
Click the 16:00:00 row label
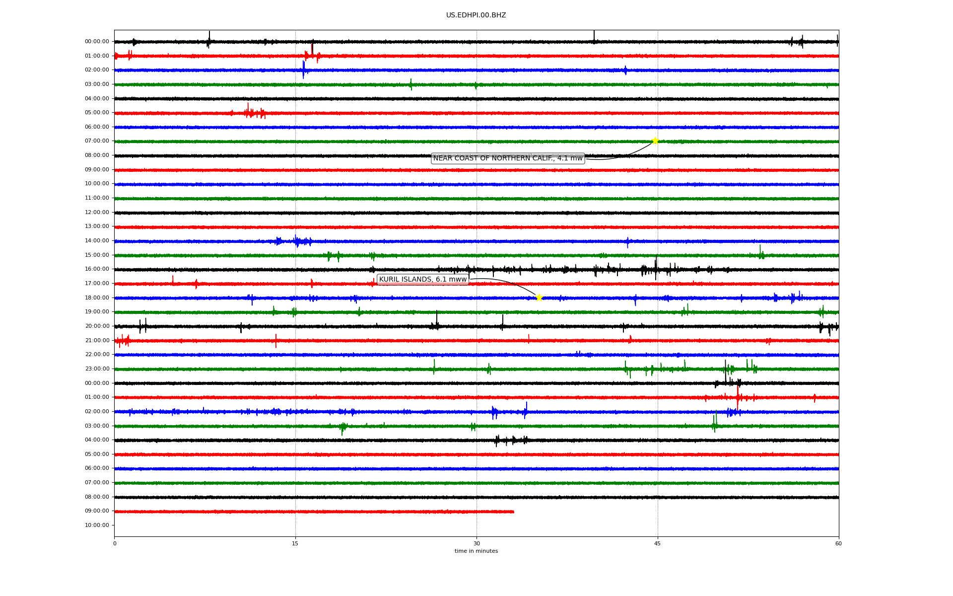pyautogui.click(x=97, y=269)
